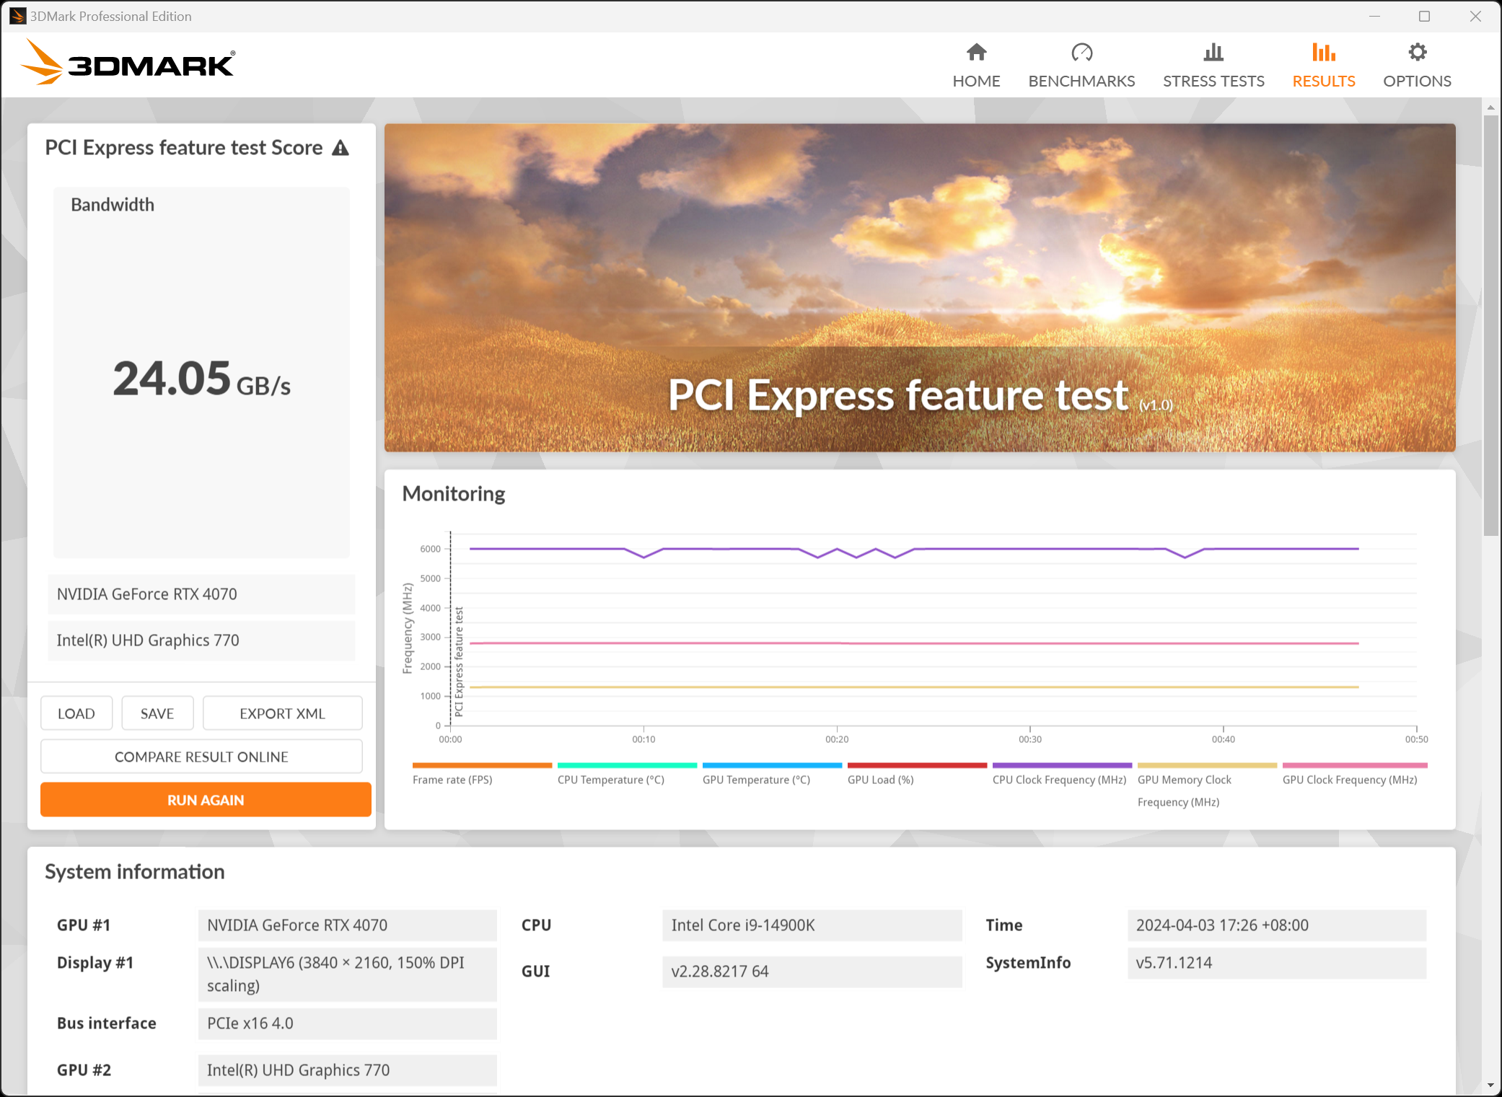Screen dimensions: 1502x1097
Task: Click NVIDIA GeForce RTX 4070 in score panel
Action: 201,594
